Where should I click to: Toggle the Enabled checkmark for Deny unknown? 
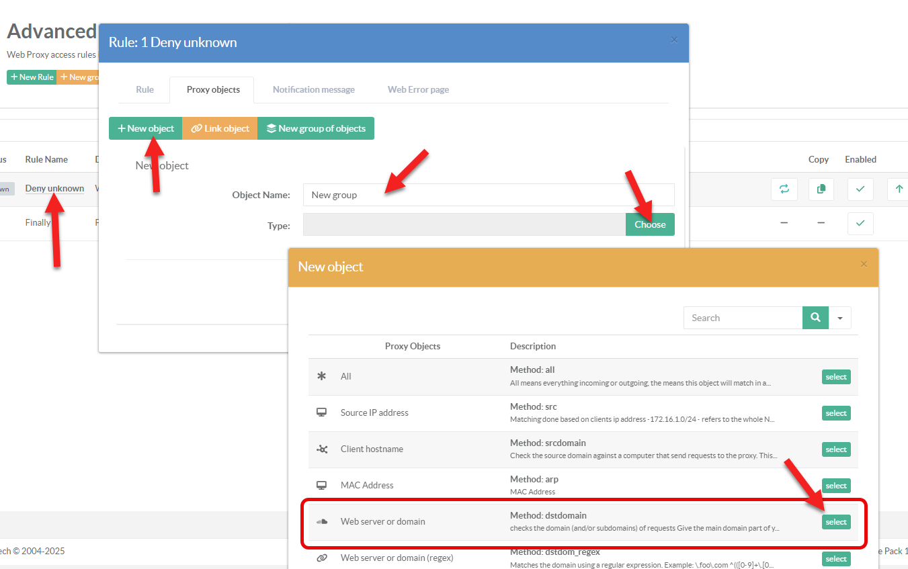[860, 189]
